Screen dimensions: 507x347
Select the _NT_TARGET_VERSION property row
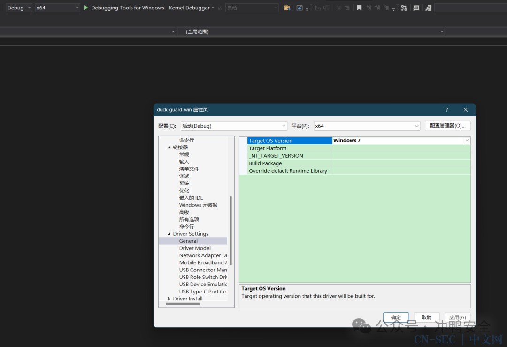point(359,155)
